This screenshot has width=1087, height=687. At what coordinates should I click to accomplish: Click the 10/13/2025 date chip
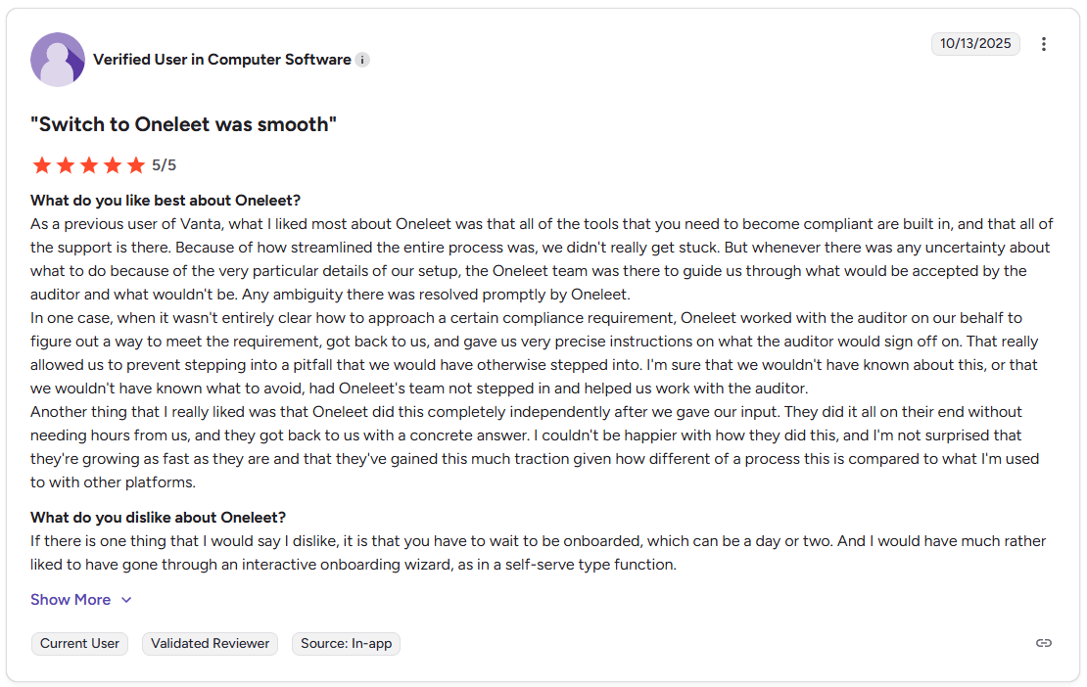tap(975, 43)
